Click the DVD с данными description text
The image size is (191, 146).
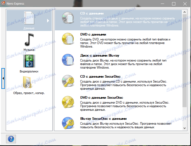pyautogui.click(x=125, y=43)
